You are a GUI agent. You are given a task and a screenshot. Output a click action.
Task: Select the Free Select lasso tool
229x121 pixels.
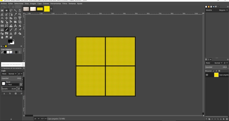11,10
